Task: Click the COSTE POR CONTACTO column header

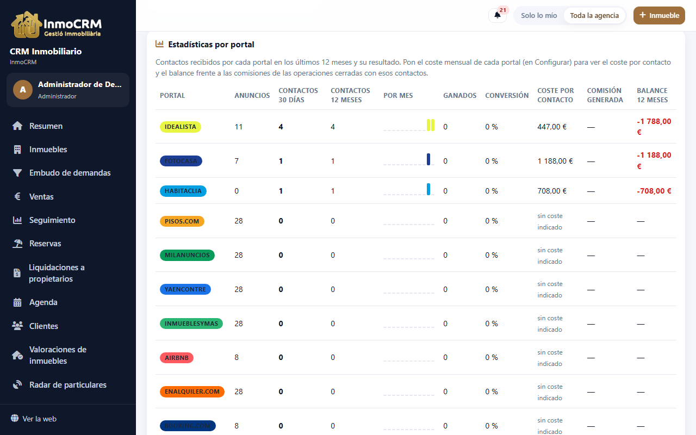Action: [556, 95]
